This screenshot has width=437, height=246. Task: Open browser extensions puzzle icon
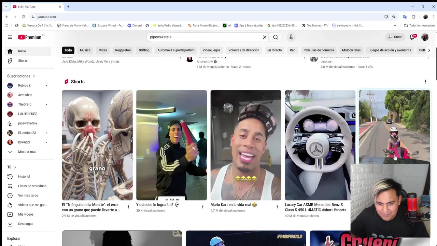click(413, 17)
